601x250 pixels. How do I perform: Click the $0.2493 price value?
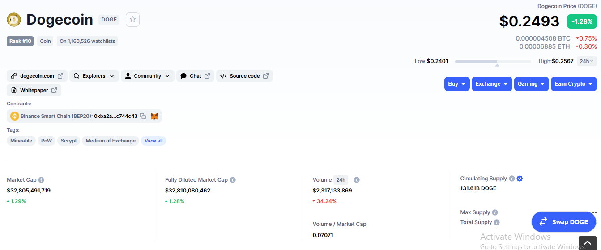click(x=529, y=21)
